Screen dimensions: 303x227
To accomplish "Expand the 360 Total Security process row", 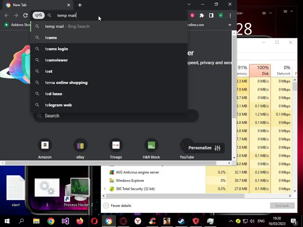I will point(105,189).
